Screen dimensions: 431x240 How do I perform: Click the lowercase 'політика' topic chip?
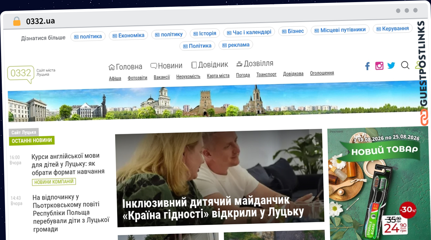88,36
